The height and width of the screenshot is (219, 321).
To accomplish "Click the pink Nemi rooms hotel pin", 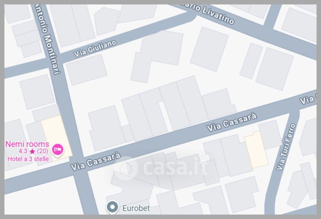I will click(58, 150).
